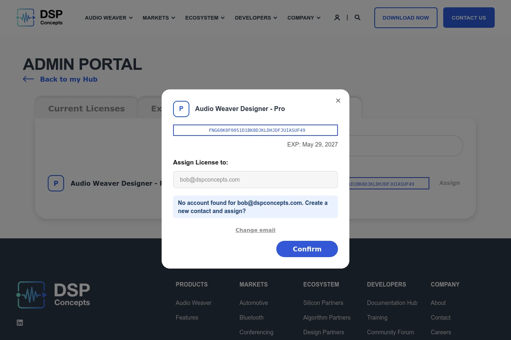Close the assign license dialog
The height and width of the screenshot is (340, 511).
coord(338,100)
